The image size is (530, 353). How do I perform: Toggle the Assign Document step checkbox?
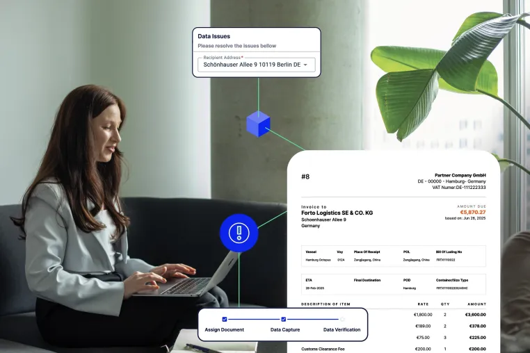pos(225,319)
